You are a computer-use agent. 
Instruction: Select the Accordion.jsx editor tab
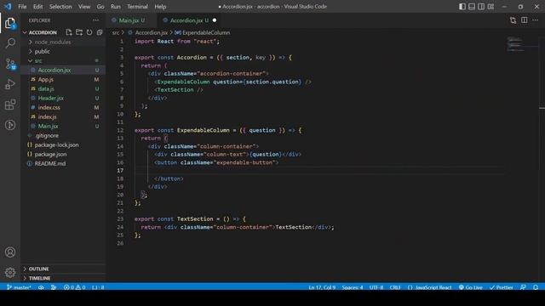pyautogui.click(x=189, y=20)
